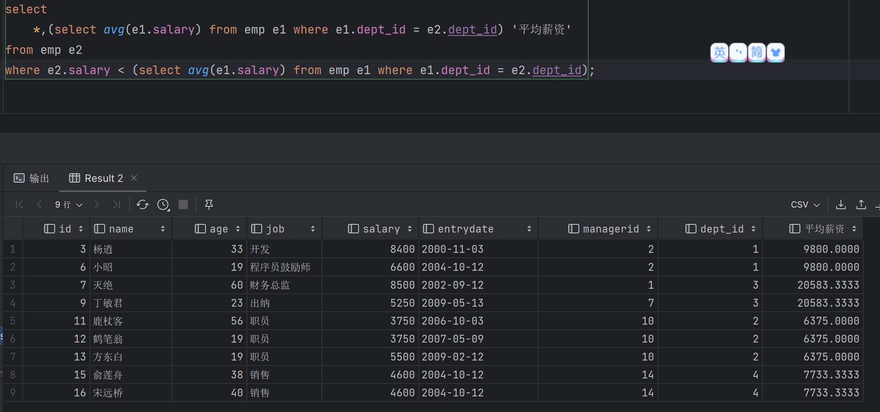Click the salary column header icon
The image size is (880, 412).
(x=353, y=229)
